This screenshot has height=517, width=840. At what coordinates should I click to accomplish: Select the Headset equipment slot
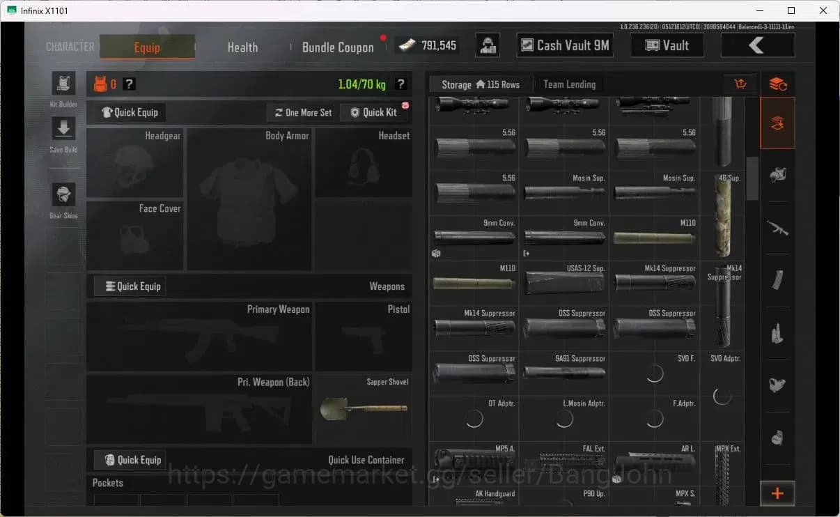click(363, 163)
